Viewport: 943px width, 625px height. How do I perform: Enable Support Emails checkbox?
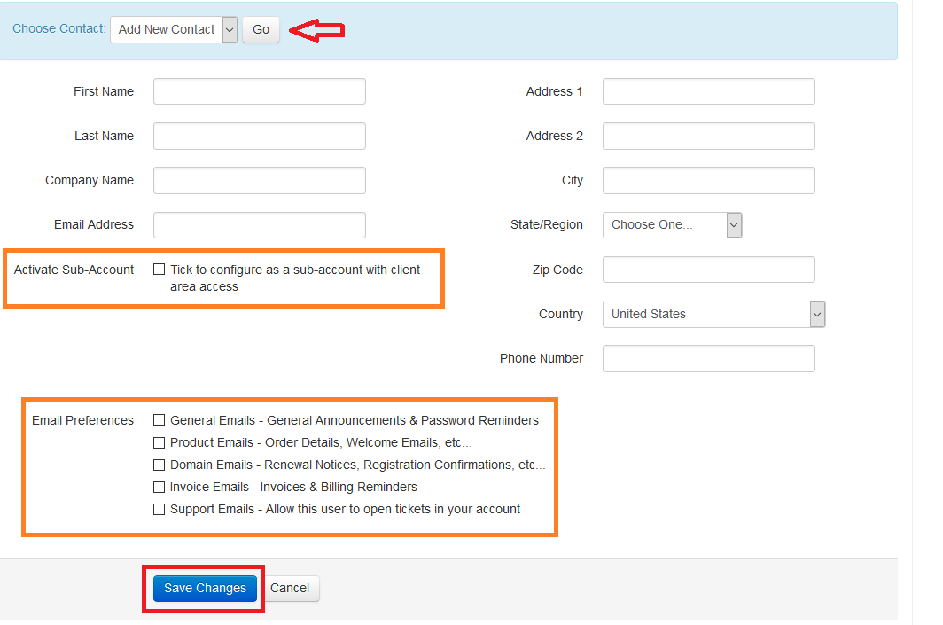(159, 510)
